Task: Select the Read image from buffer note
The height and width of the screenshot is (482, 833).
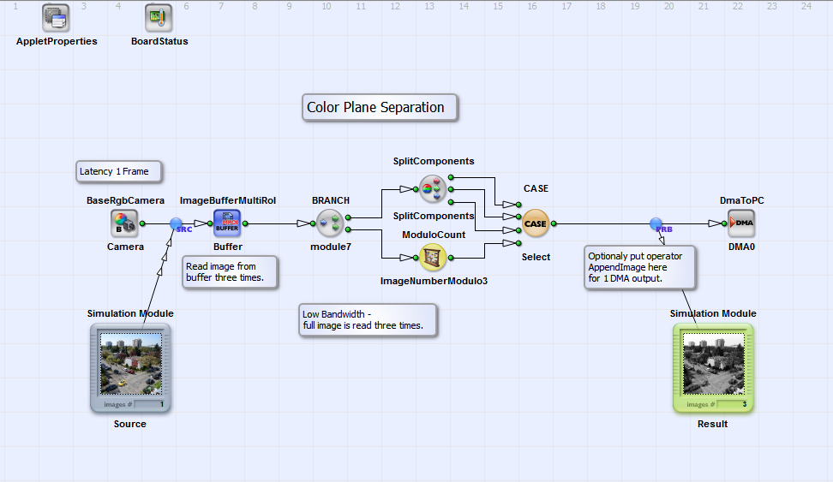Action: [230, 272]
